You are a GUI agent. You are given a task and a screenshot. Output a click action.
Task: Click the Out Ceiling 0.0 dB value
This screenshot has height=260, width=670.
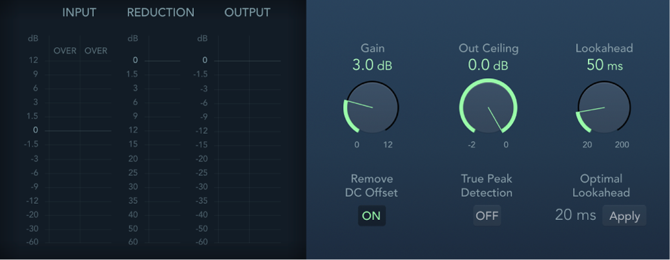[488, 65]
